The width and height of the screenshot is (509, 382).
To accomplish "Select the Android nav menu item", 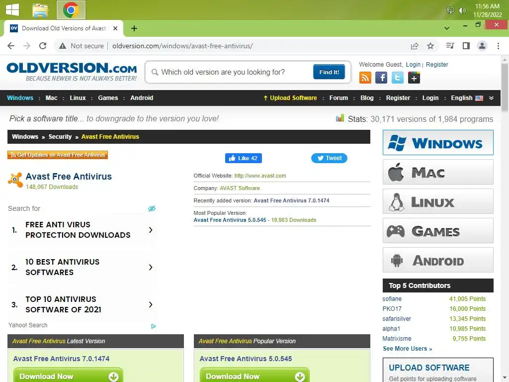I will tap(142, 98).
